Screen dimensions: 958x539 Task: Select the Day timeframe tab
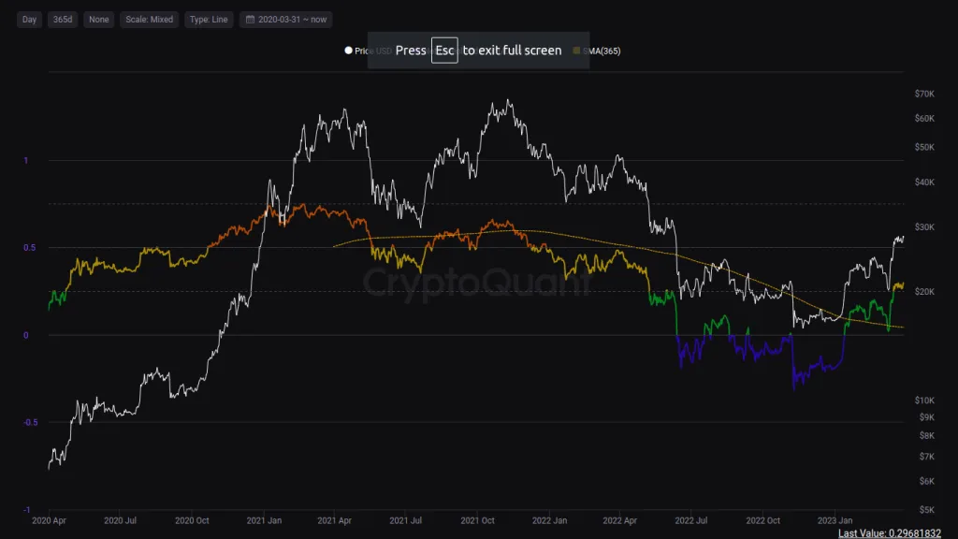pos(28,19)
